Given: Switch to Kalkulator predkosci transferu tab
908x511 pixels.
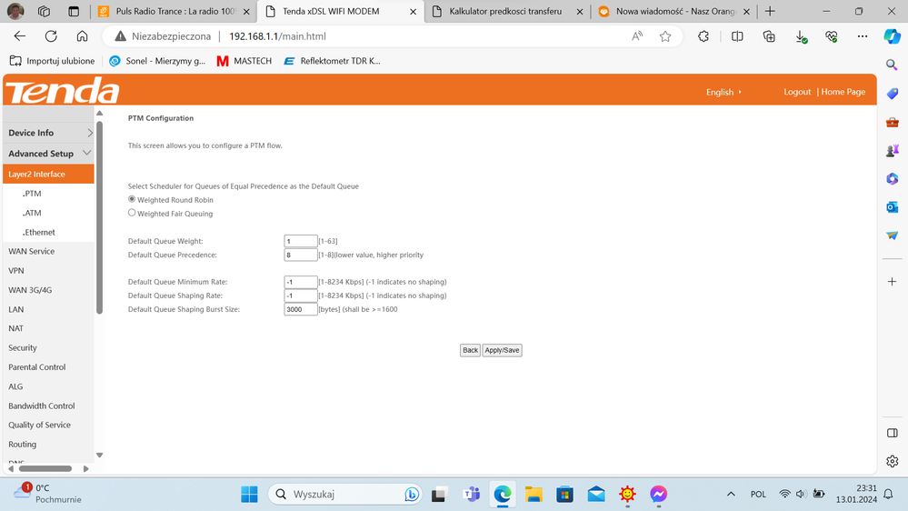Looking at the screenshot, I should 505,12.
